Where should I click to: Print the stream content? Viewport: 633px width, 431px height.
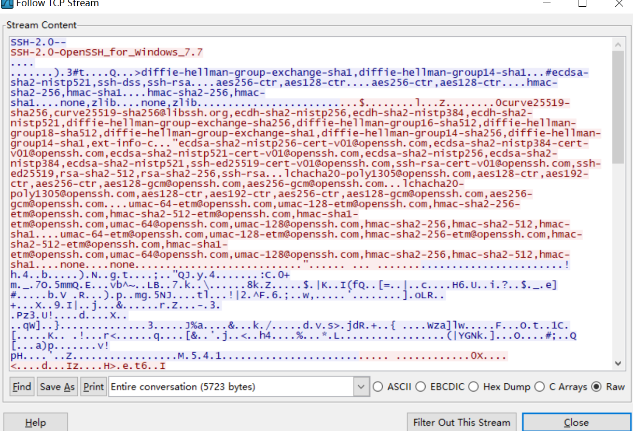pyautogui.click(x=93, y=386)
